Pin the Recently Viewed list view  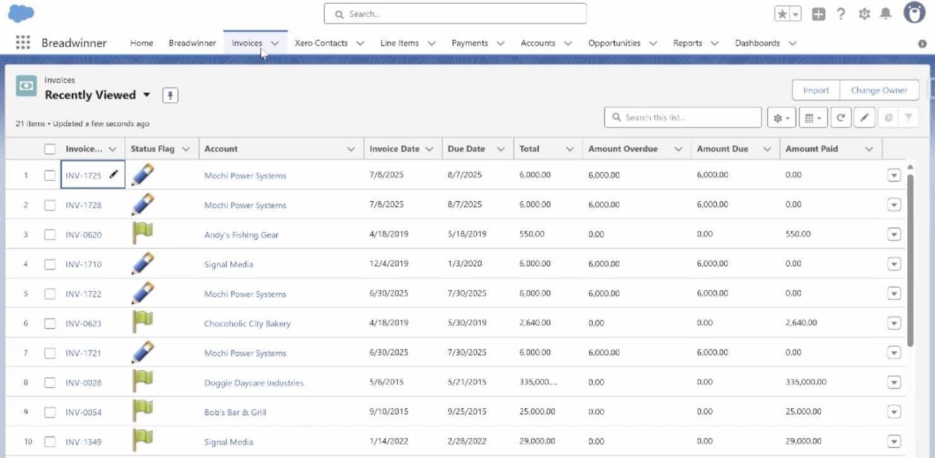(170, 95)
